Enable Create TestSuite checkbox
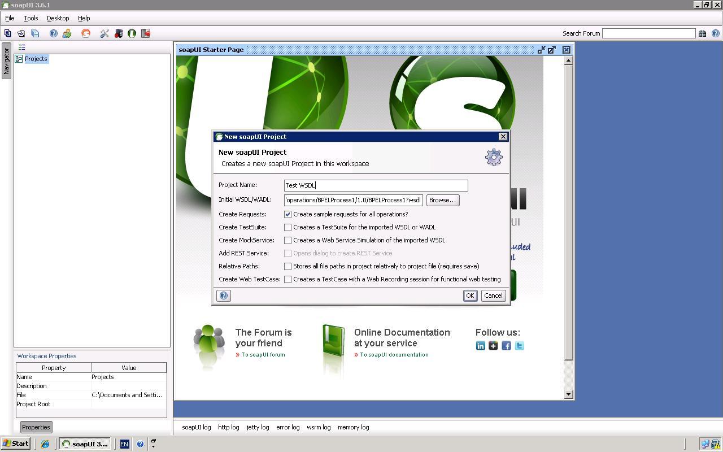This screenshot has height=452, width=723. (288, 227)
